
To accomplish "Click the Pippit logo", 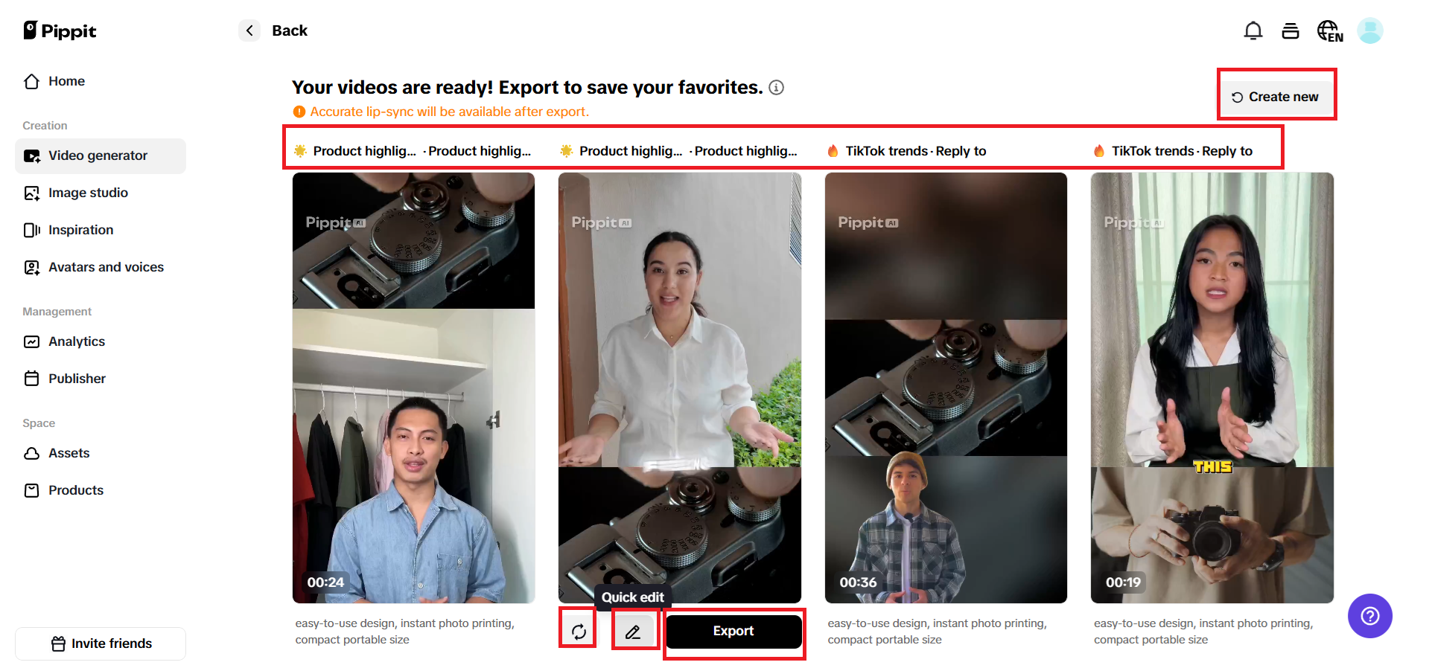I will [60, 30].
